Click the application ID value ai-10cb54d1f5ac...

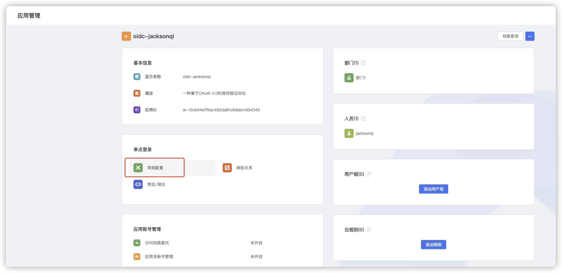pos(221,110)
